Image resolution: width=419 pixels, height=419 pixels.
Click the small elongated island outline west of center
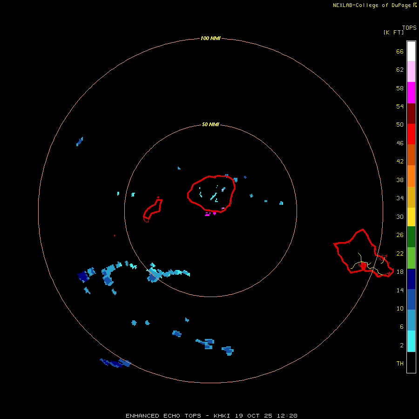click(x=153, y=210)
